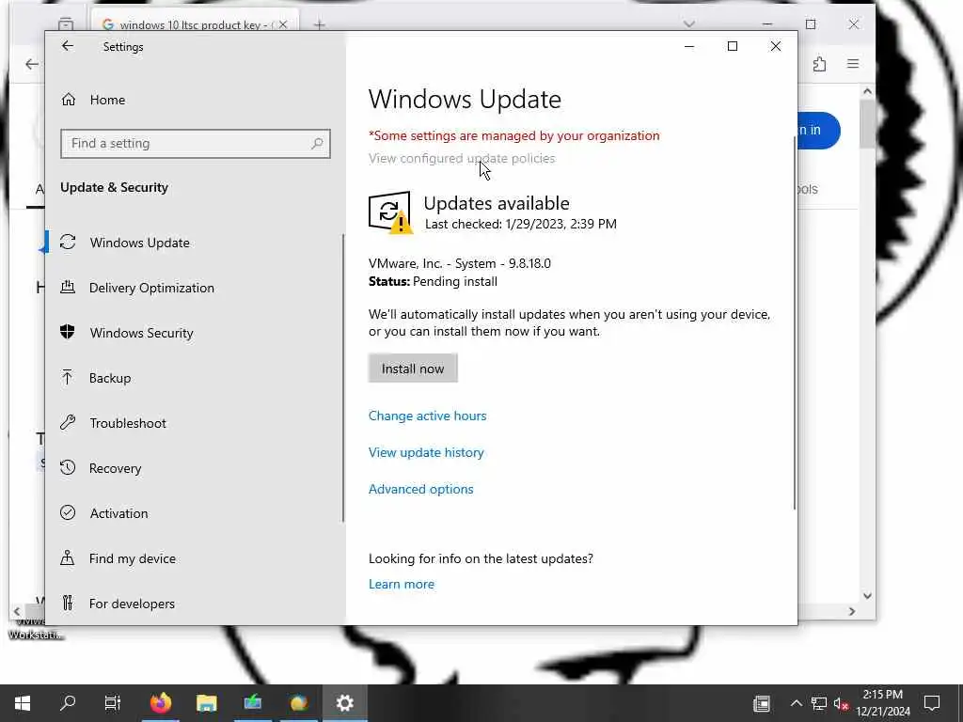Screen dimensions: 963x722
Task: Open the Settings gear taskbar icon
Action: pyautogui.click(x=344, y=703)
